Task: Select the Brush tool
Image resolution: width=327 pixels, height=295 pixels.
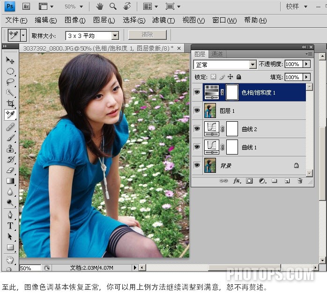Action: 10,138
